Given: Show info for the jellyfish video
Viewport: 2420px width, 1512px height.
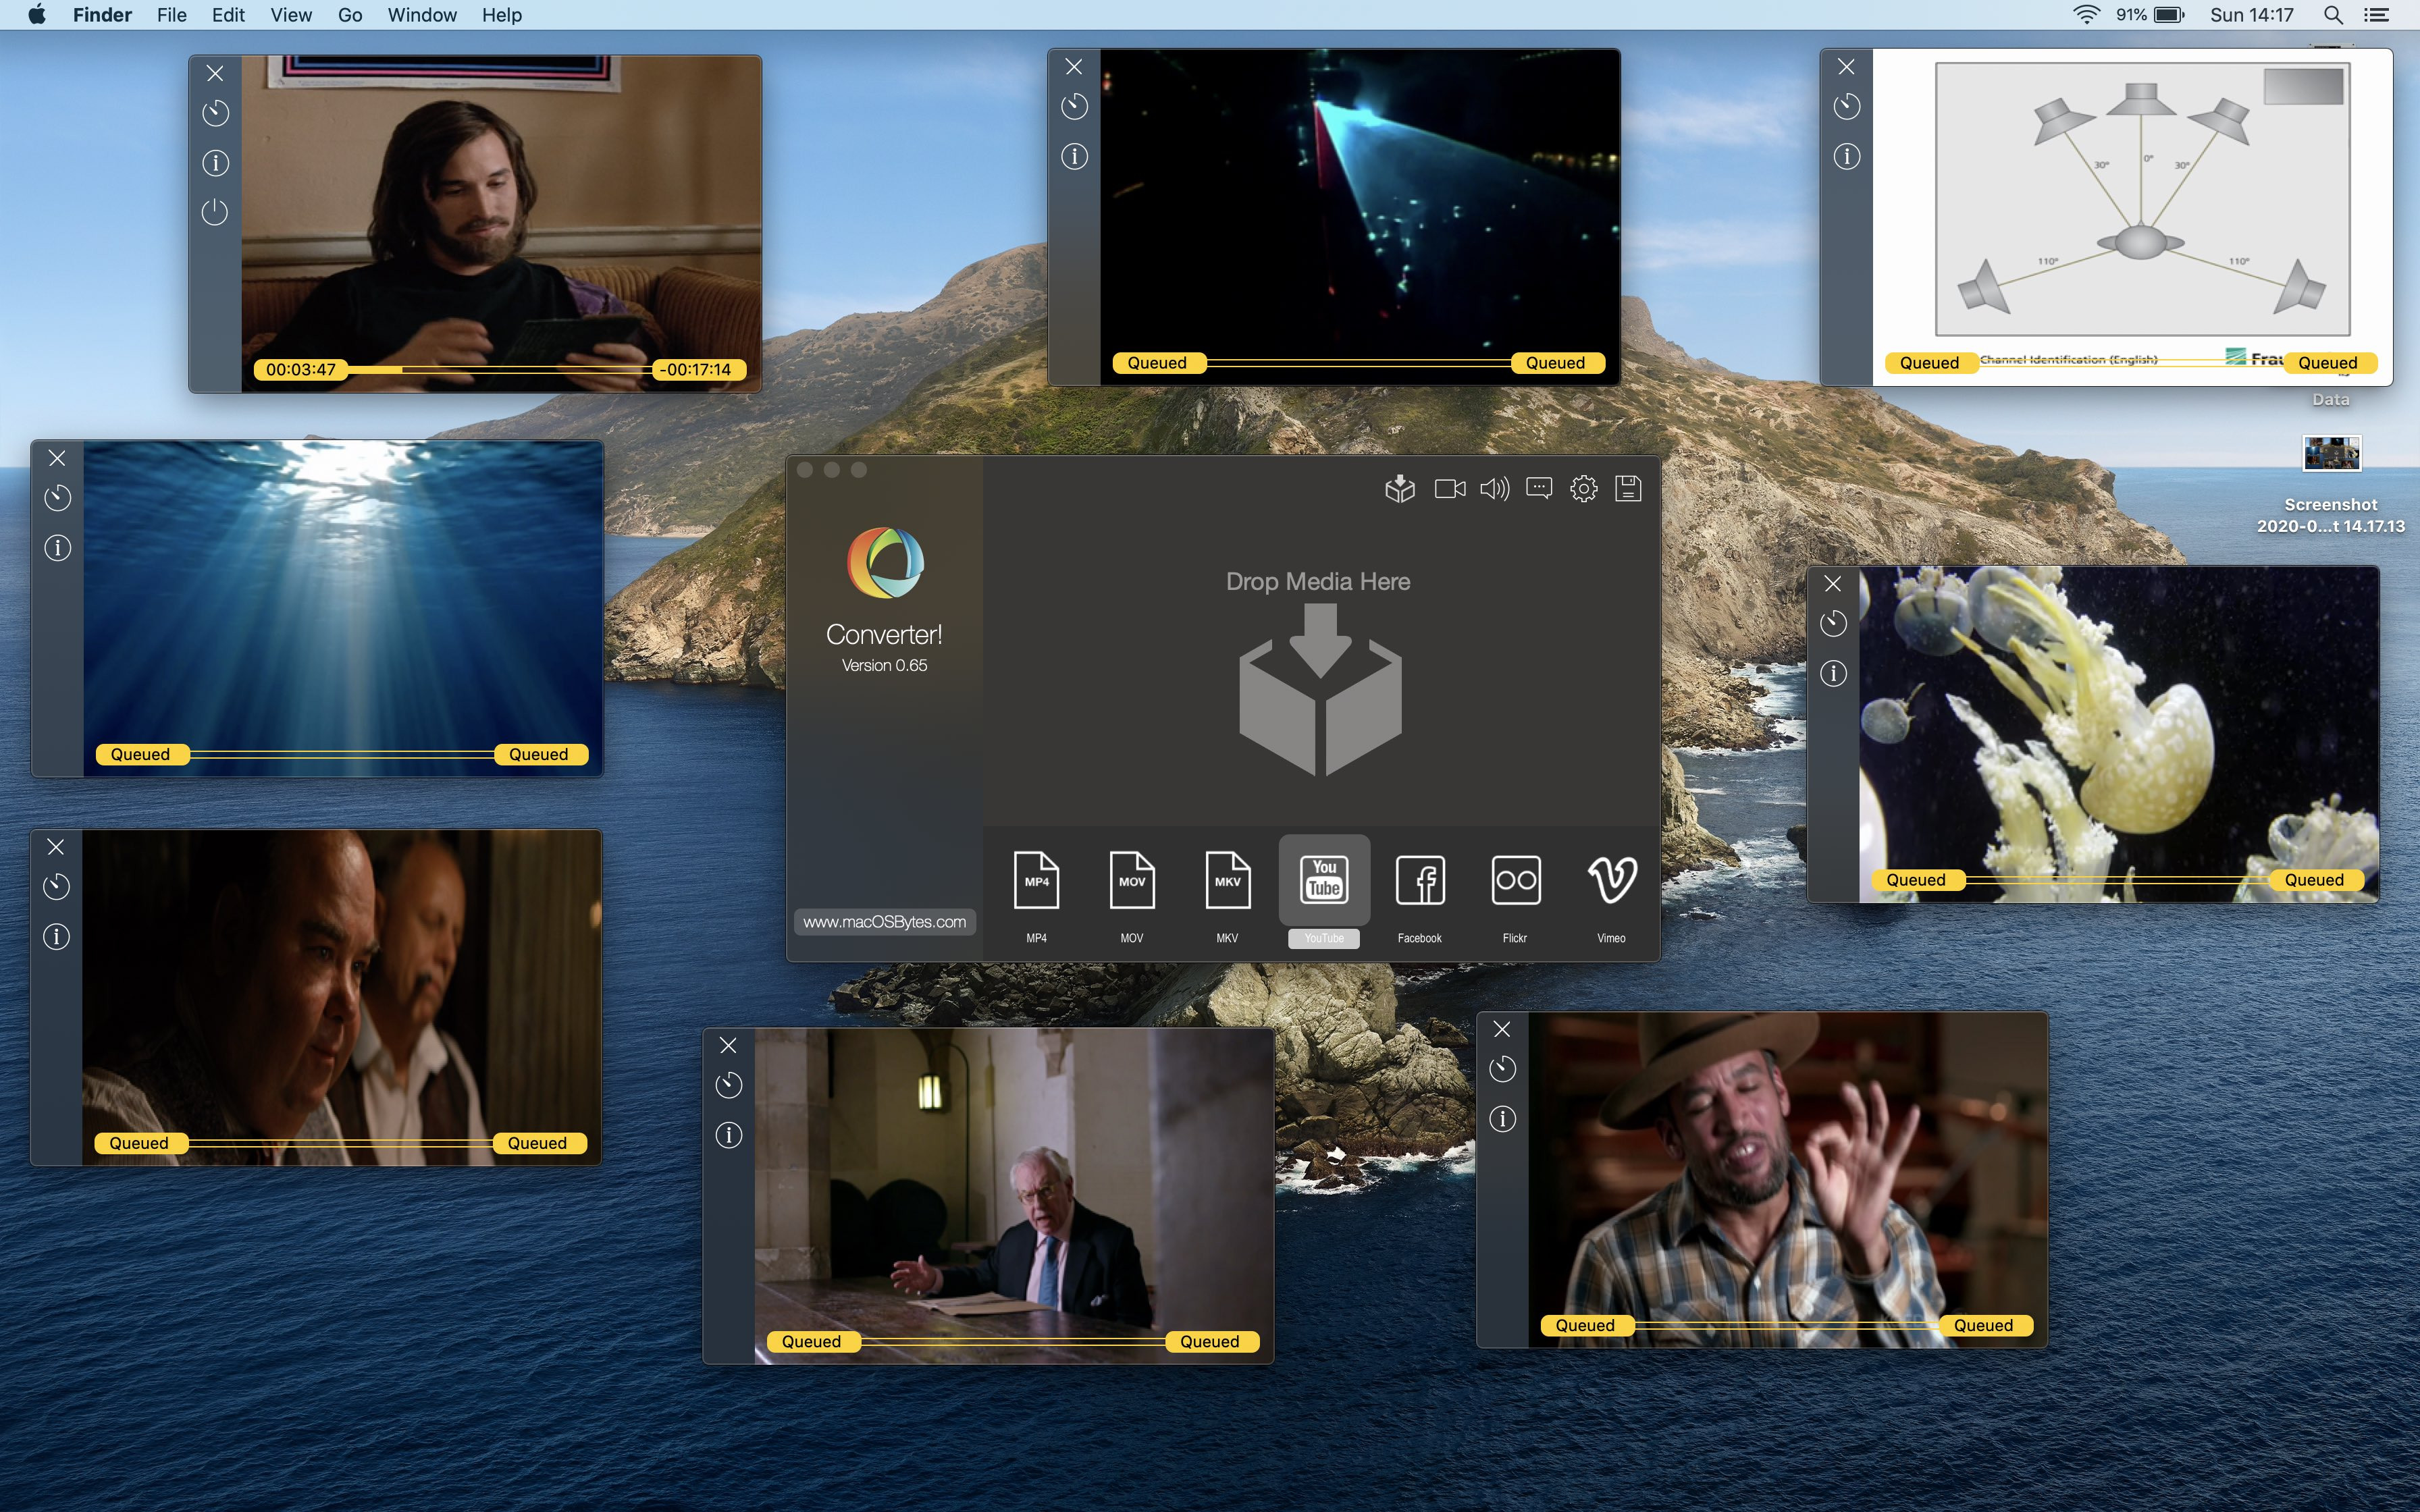Looking at the screenshot, I should click(1833, 673).
